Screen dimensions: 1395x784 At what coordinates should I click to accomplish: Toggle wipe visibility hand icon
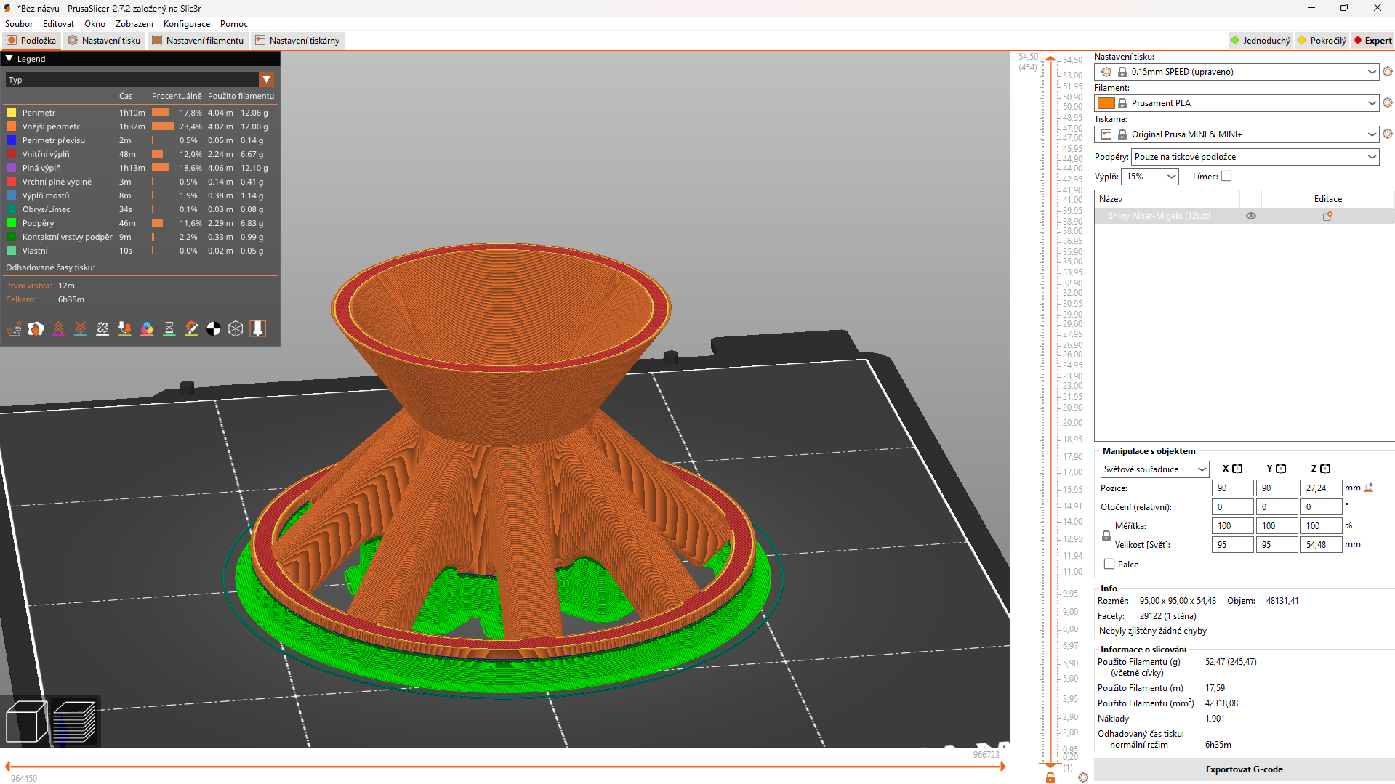point(36,329)
